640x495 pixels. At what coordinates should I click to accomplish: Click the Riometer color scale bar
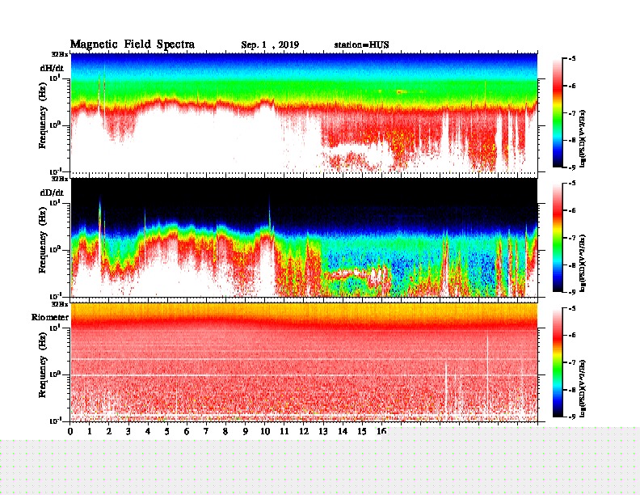pos(558,362)
